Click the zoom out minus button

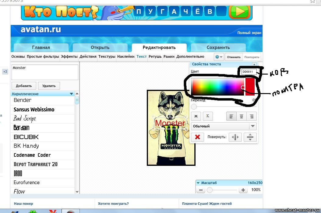201,190
